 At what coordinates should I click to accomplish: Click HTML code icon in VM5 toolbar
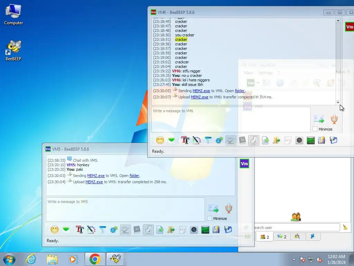coord(183,230)
